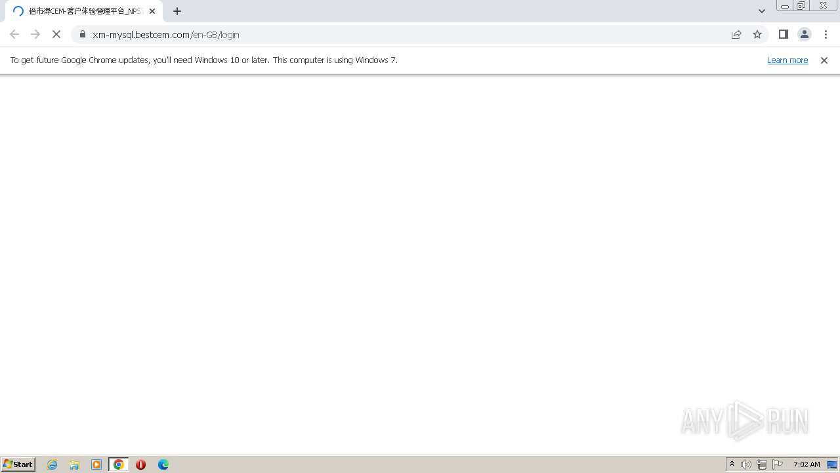Open Chrome three-dot menu
Viewport: 840px width, 473px height.
[826, 34]
